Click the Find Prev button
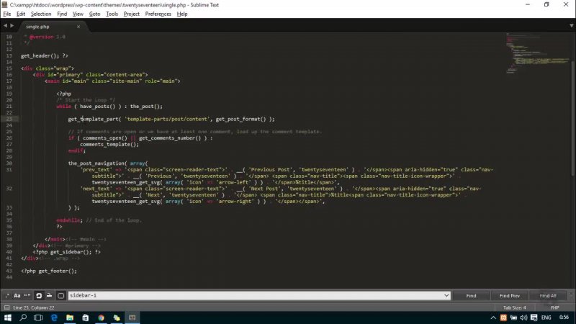Image resolution: width=576 pixels, height=324 pixels. (510, 296)
